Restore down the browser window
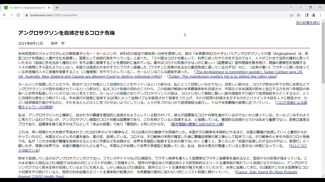 pyautogui.click(x=310, y=7)
